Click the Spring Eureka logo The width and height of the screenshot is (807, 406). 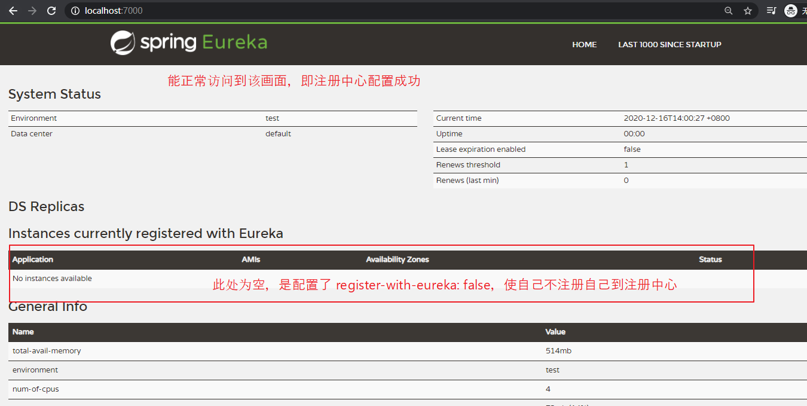[189, 43]
